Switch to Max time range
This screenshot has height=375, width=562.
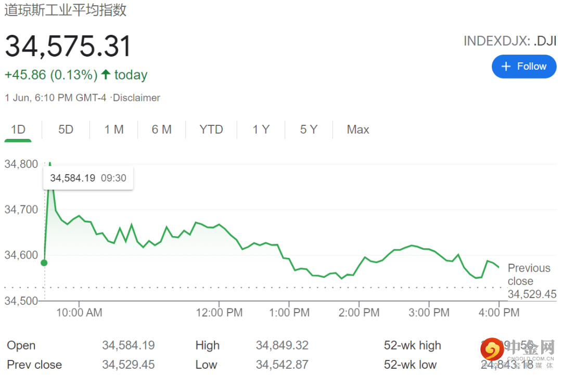pyautogui.click(x=358, y=130)
